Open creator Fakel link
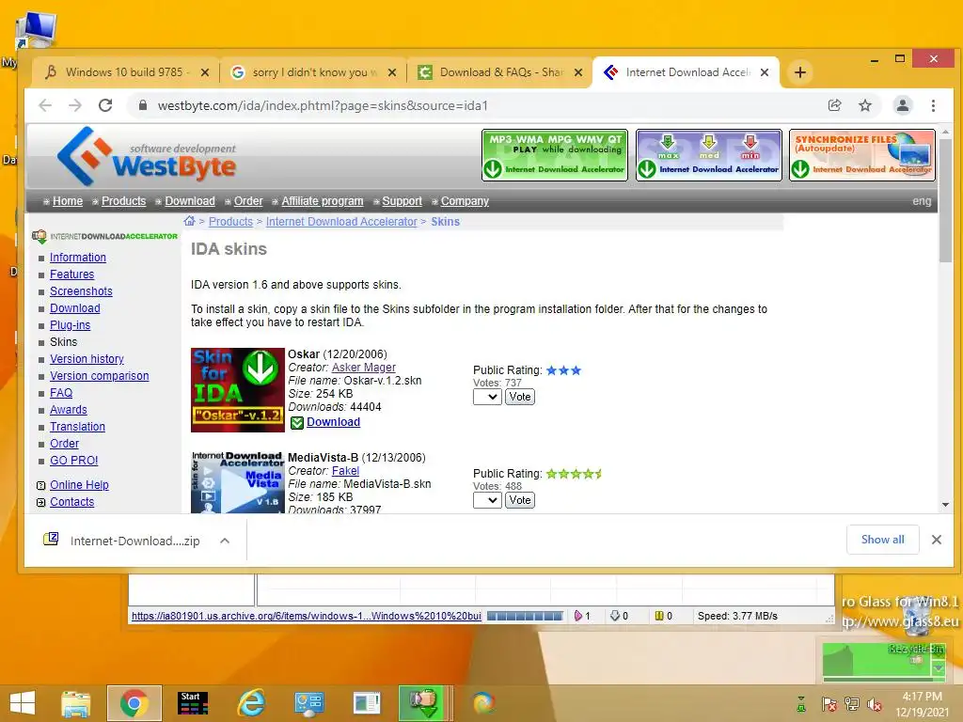Screen dimensions: 963x722 point(345,471)
